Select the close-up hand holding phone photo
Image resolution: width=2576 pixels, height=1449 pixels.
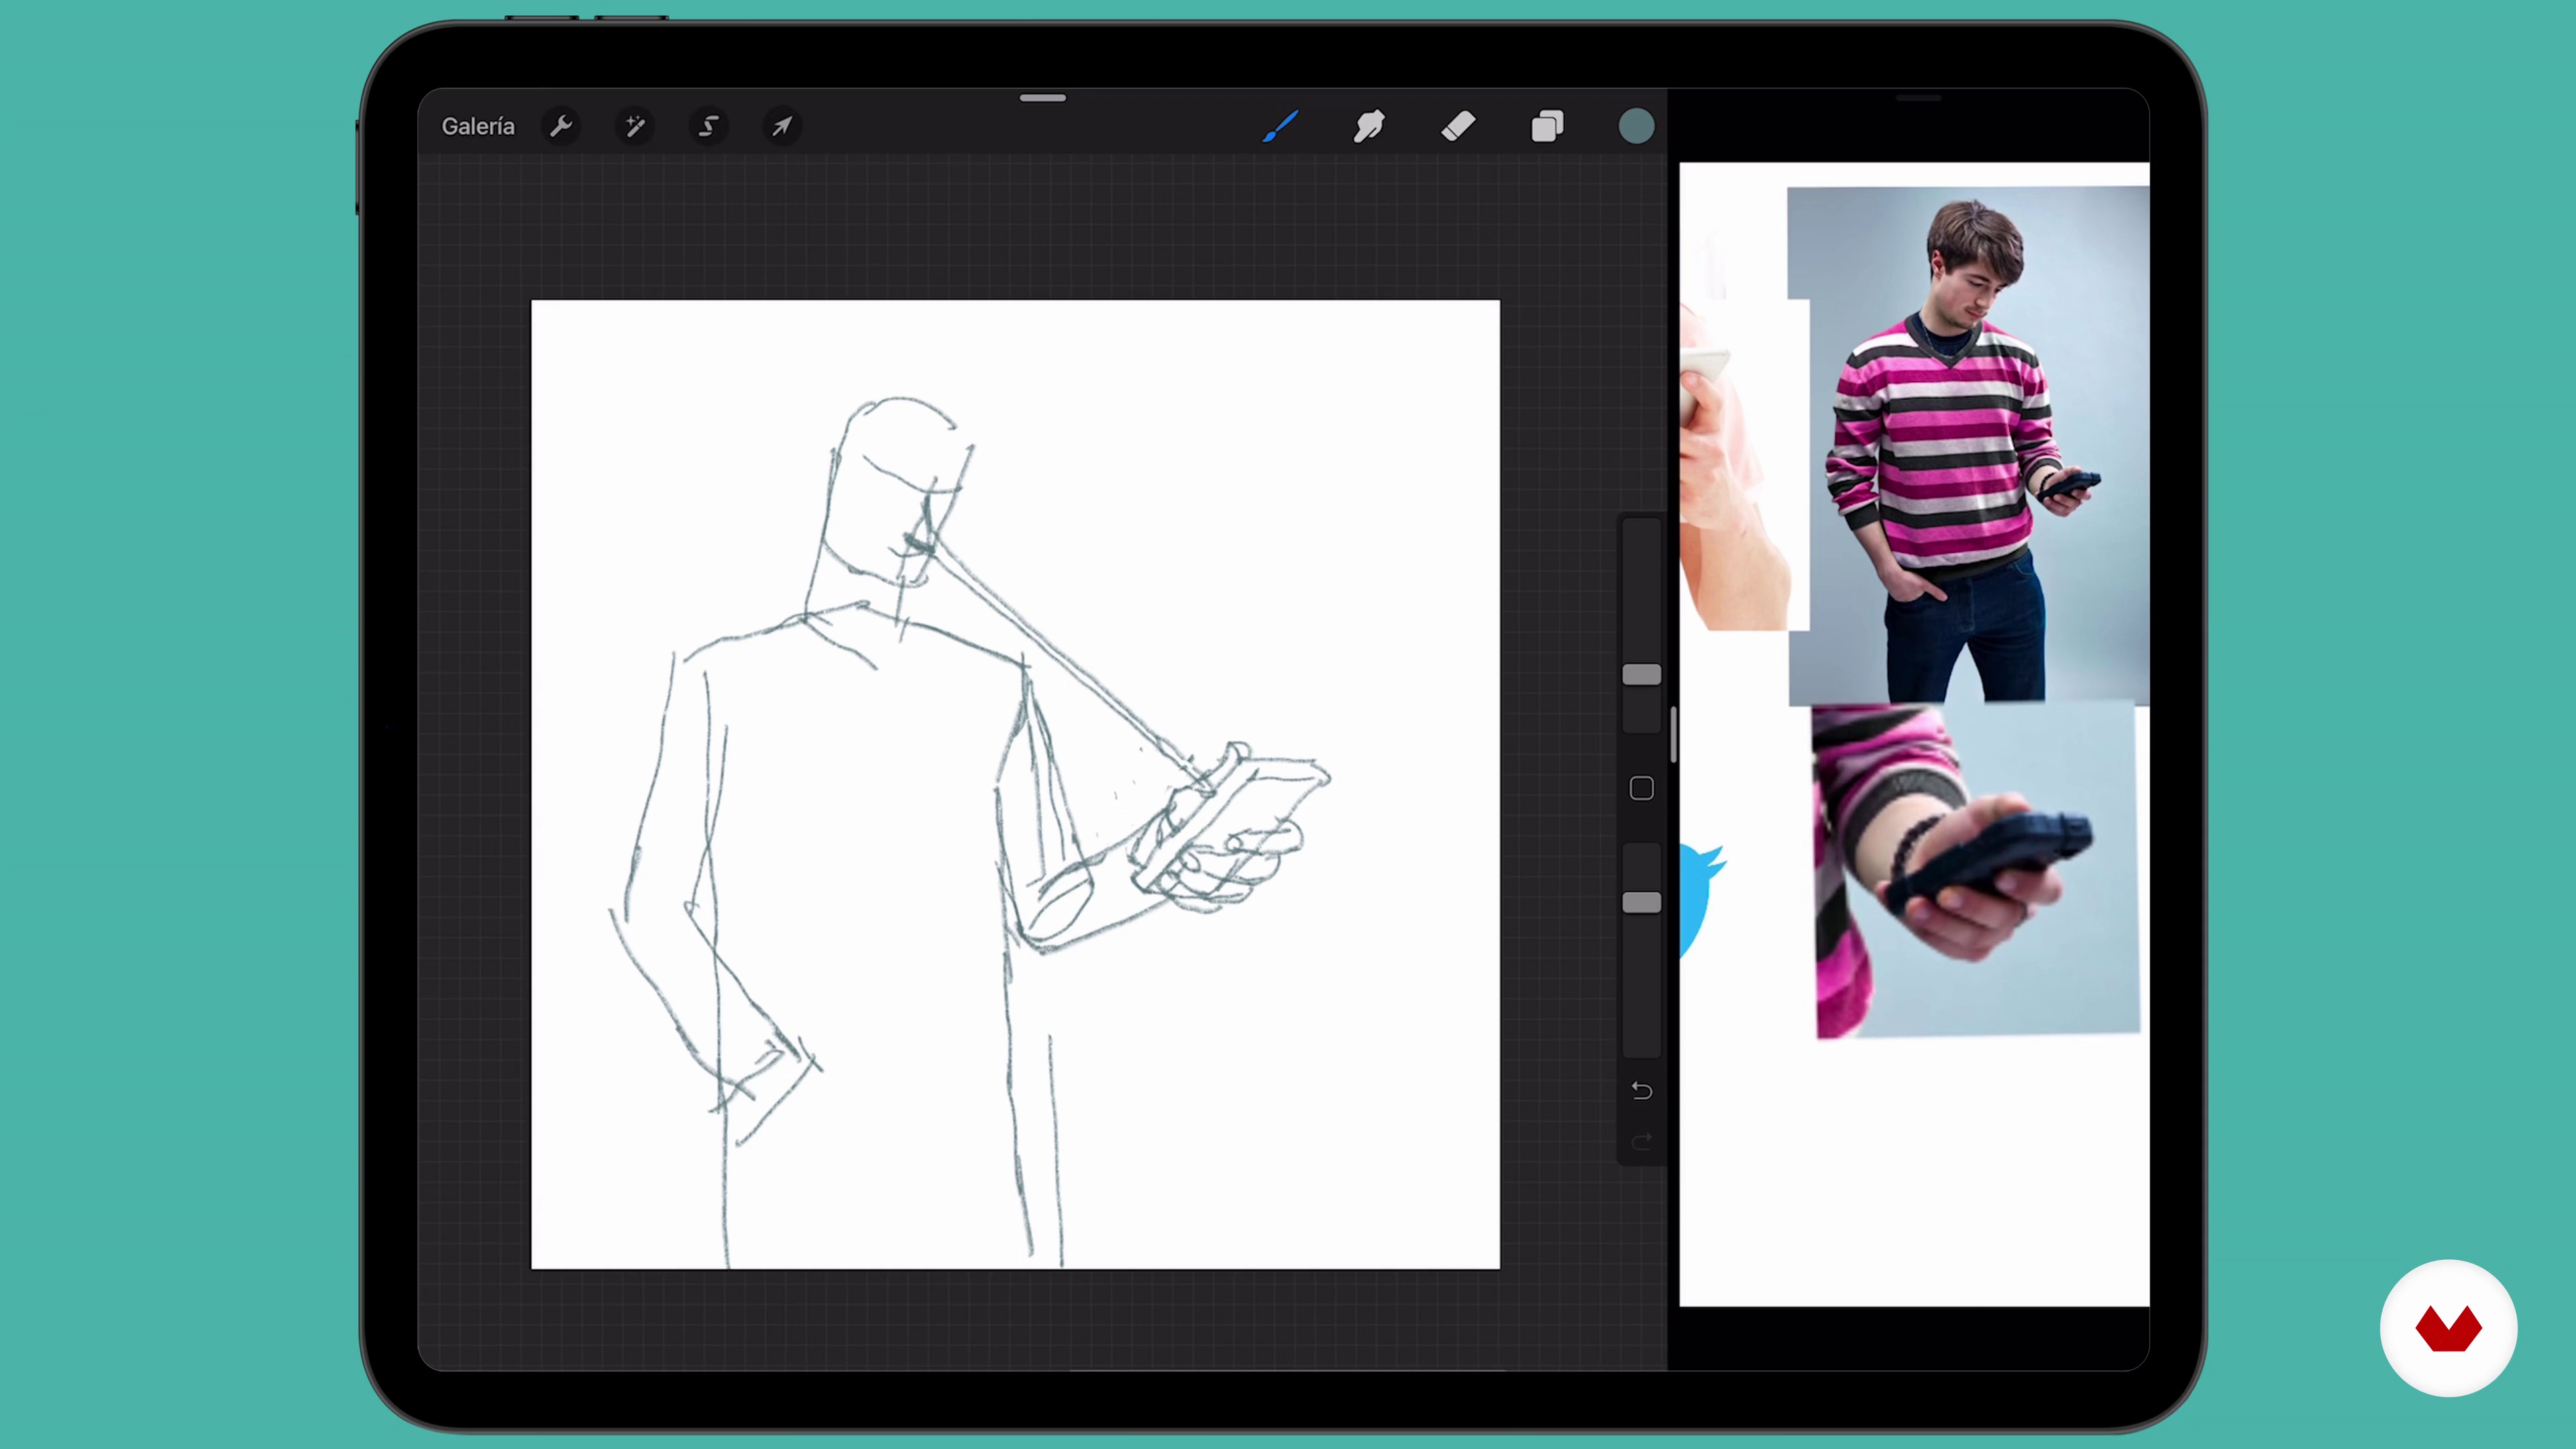(1976, 870)
